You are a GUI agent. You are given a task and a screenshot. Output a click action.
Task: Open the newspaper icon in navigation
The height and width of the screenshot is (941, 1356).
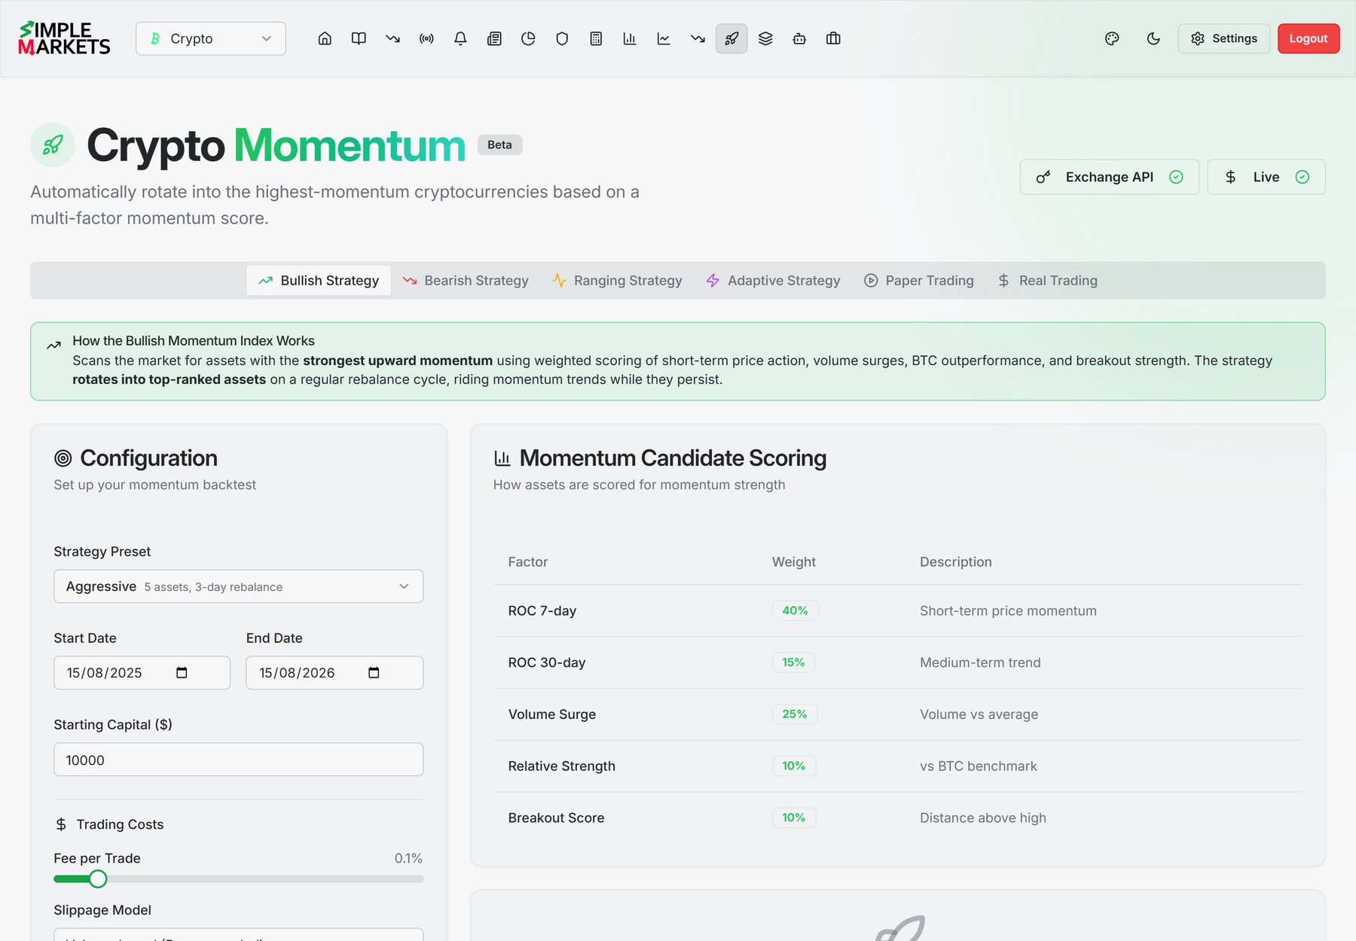494,38
